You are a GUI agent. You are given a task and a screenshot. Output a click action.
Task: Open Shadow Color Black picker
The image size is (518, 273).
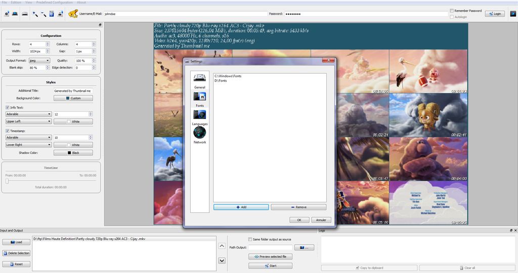[73, 153]
